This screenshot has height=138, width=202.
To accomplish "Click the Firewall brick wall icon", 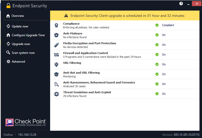I will click(x=56, y=55).
